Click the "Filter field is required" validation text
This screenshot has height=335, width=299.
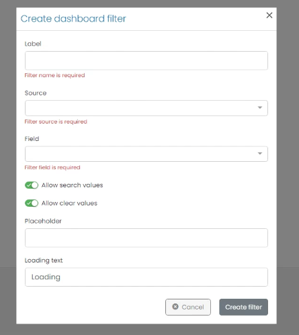[52, 167]
